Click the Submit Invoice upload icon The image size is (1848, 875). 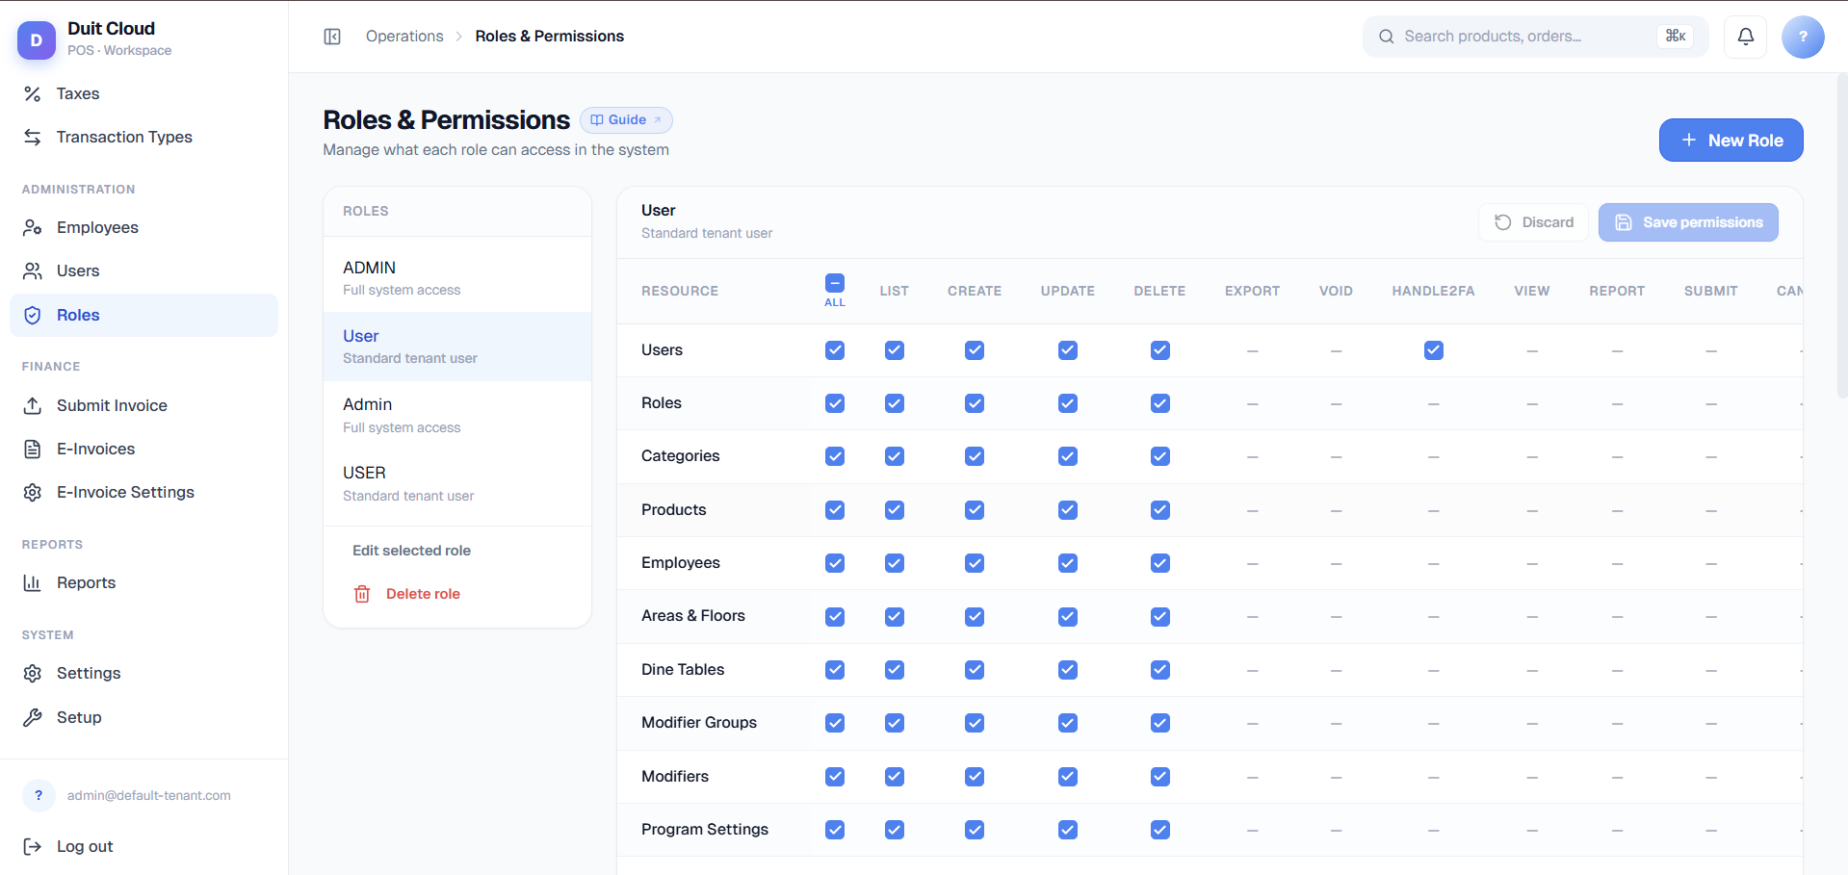tap(33, 405)
